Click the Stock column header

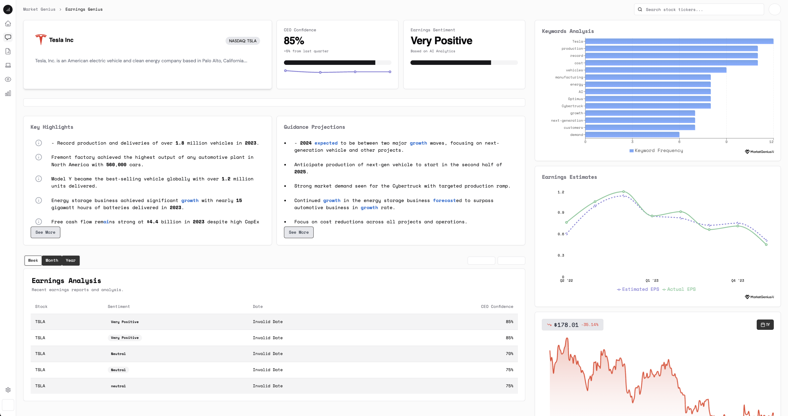[41, 307]
